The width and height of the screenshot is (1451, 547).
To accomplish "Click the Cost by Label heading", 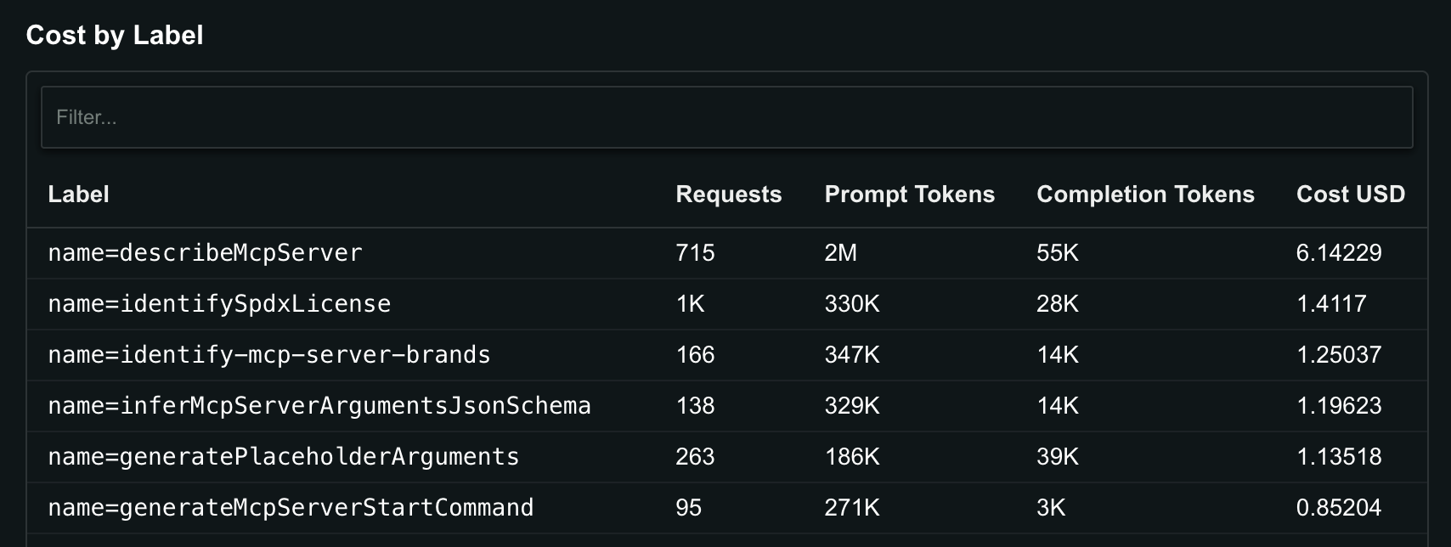I will click(x=115, y=36).
